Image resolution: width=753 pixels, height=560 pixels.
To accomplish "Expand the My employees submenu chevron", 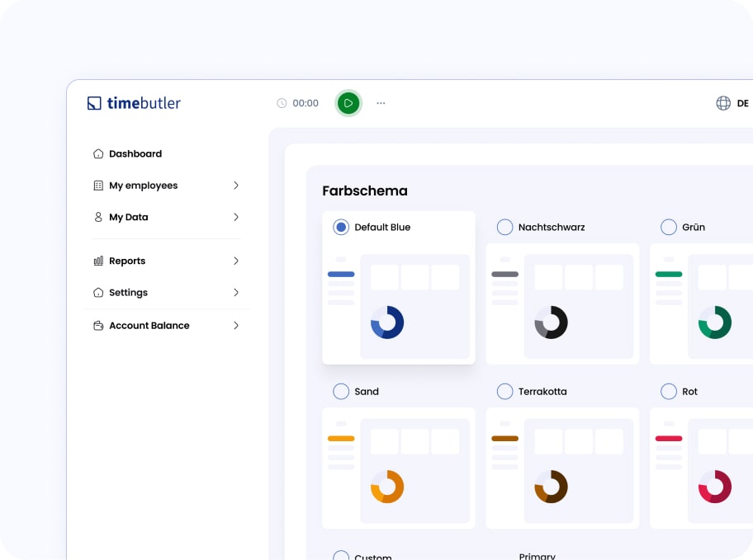I will (235, 186).
